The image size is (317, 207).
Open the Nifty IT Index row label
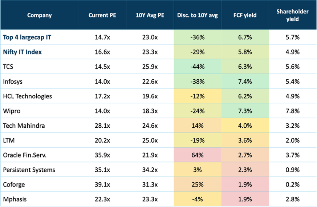click(x=22, y=52)
